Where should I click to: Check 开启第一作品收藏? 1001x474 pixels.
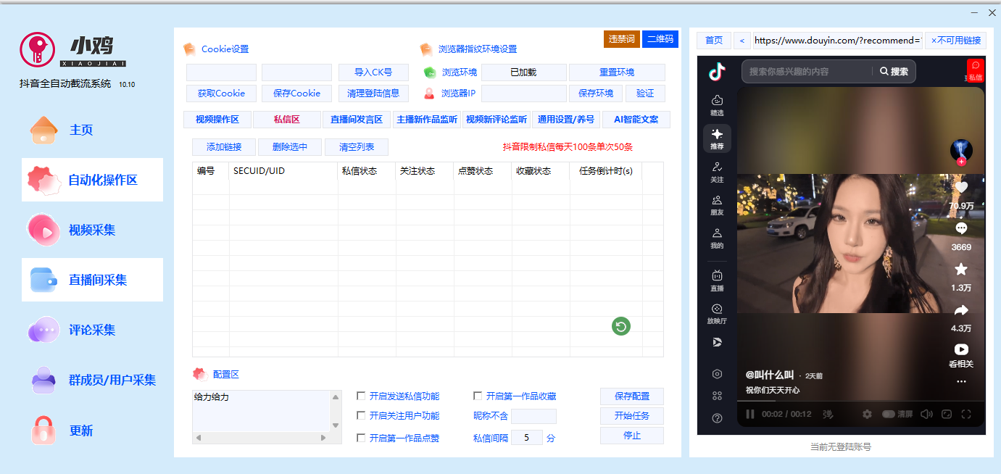(477, 395)
